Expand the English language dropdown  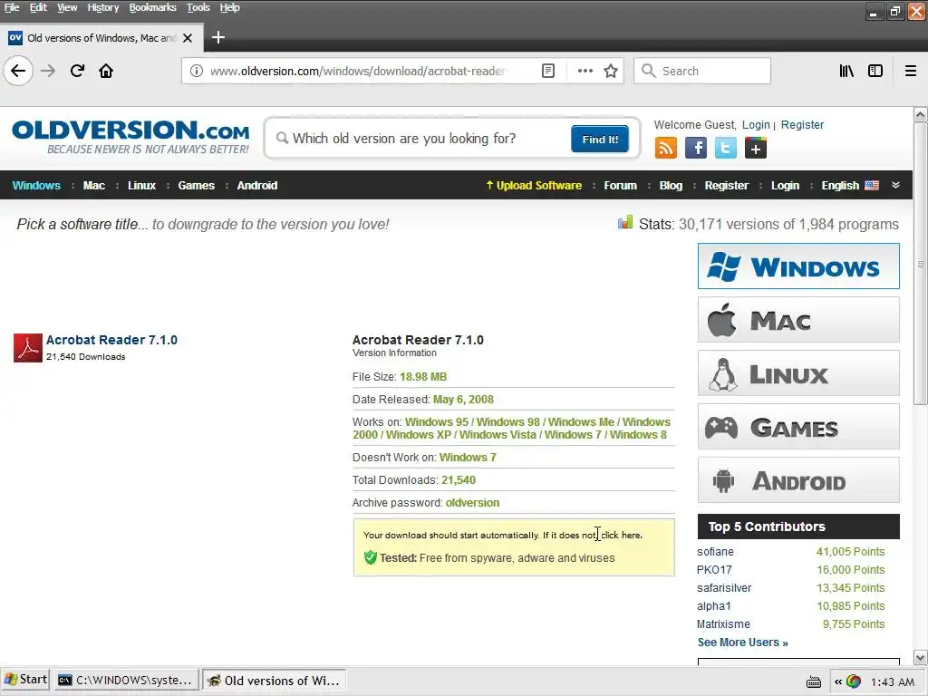(850, 185)
